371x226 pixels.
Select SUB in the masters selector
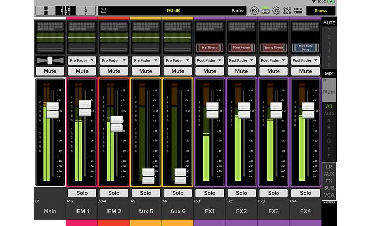329,188
